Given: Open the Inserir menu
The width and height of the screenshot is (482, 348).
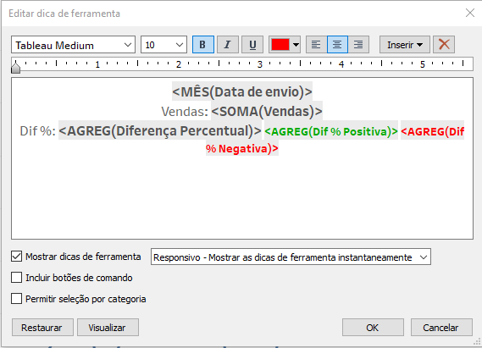Looking at the screenshot, I should point(405,45).
